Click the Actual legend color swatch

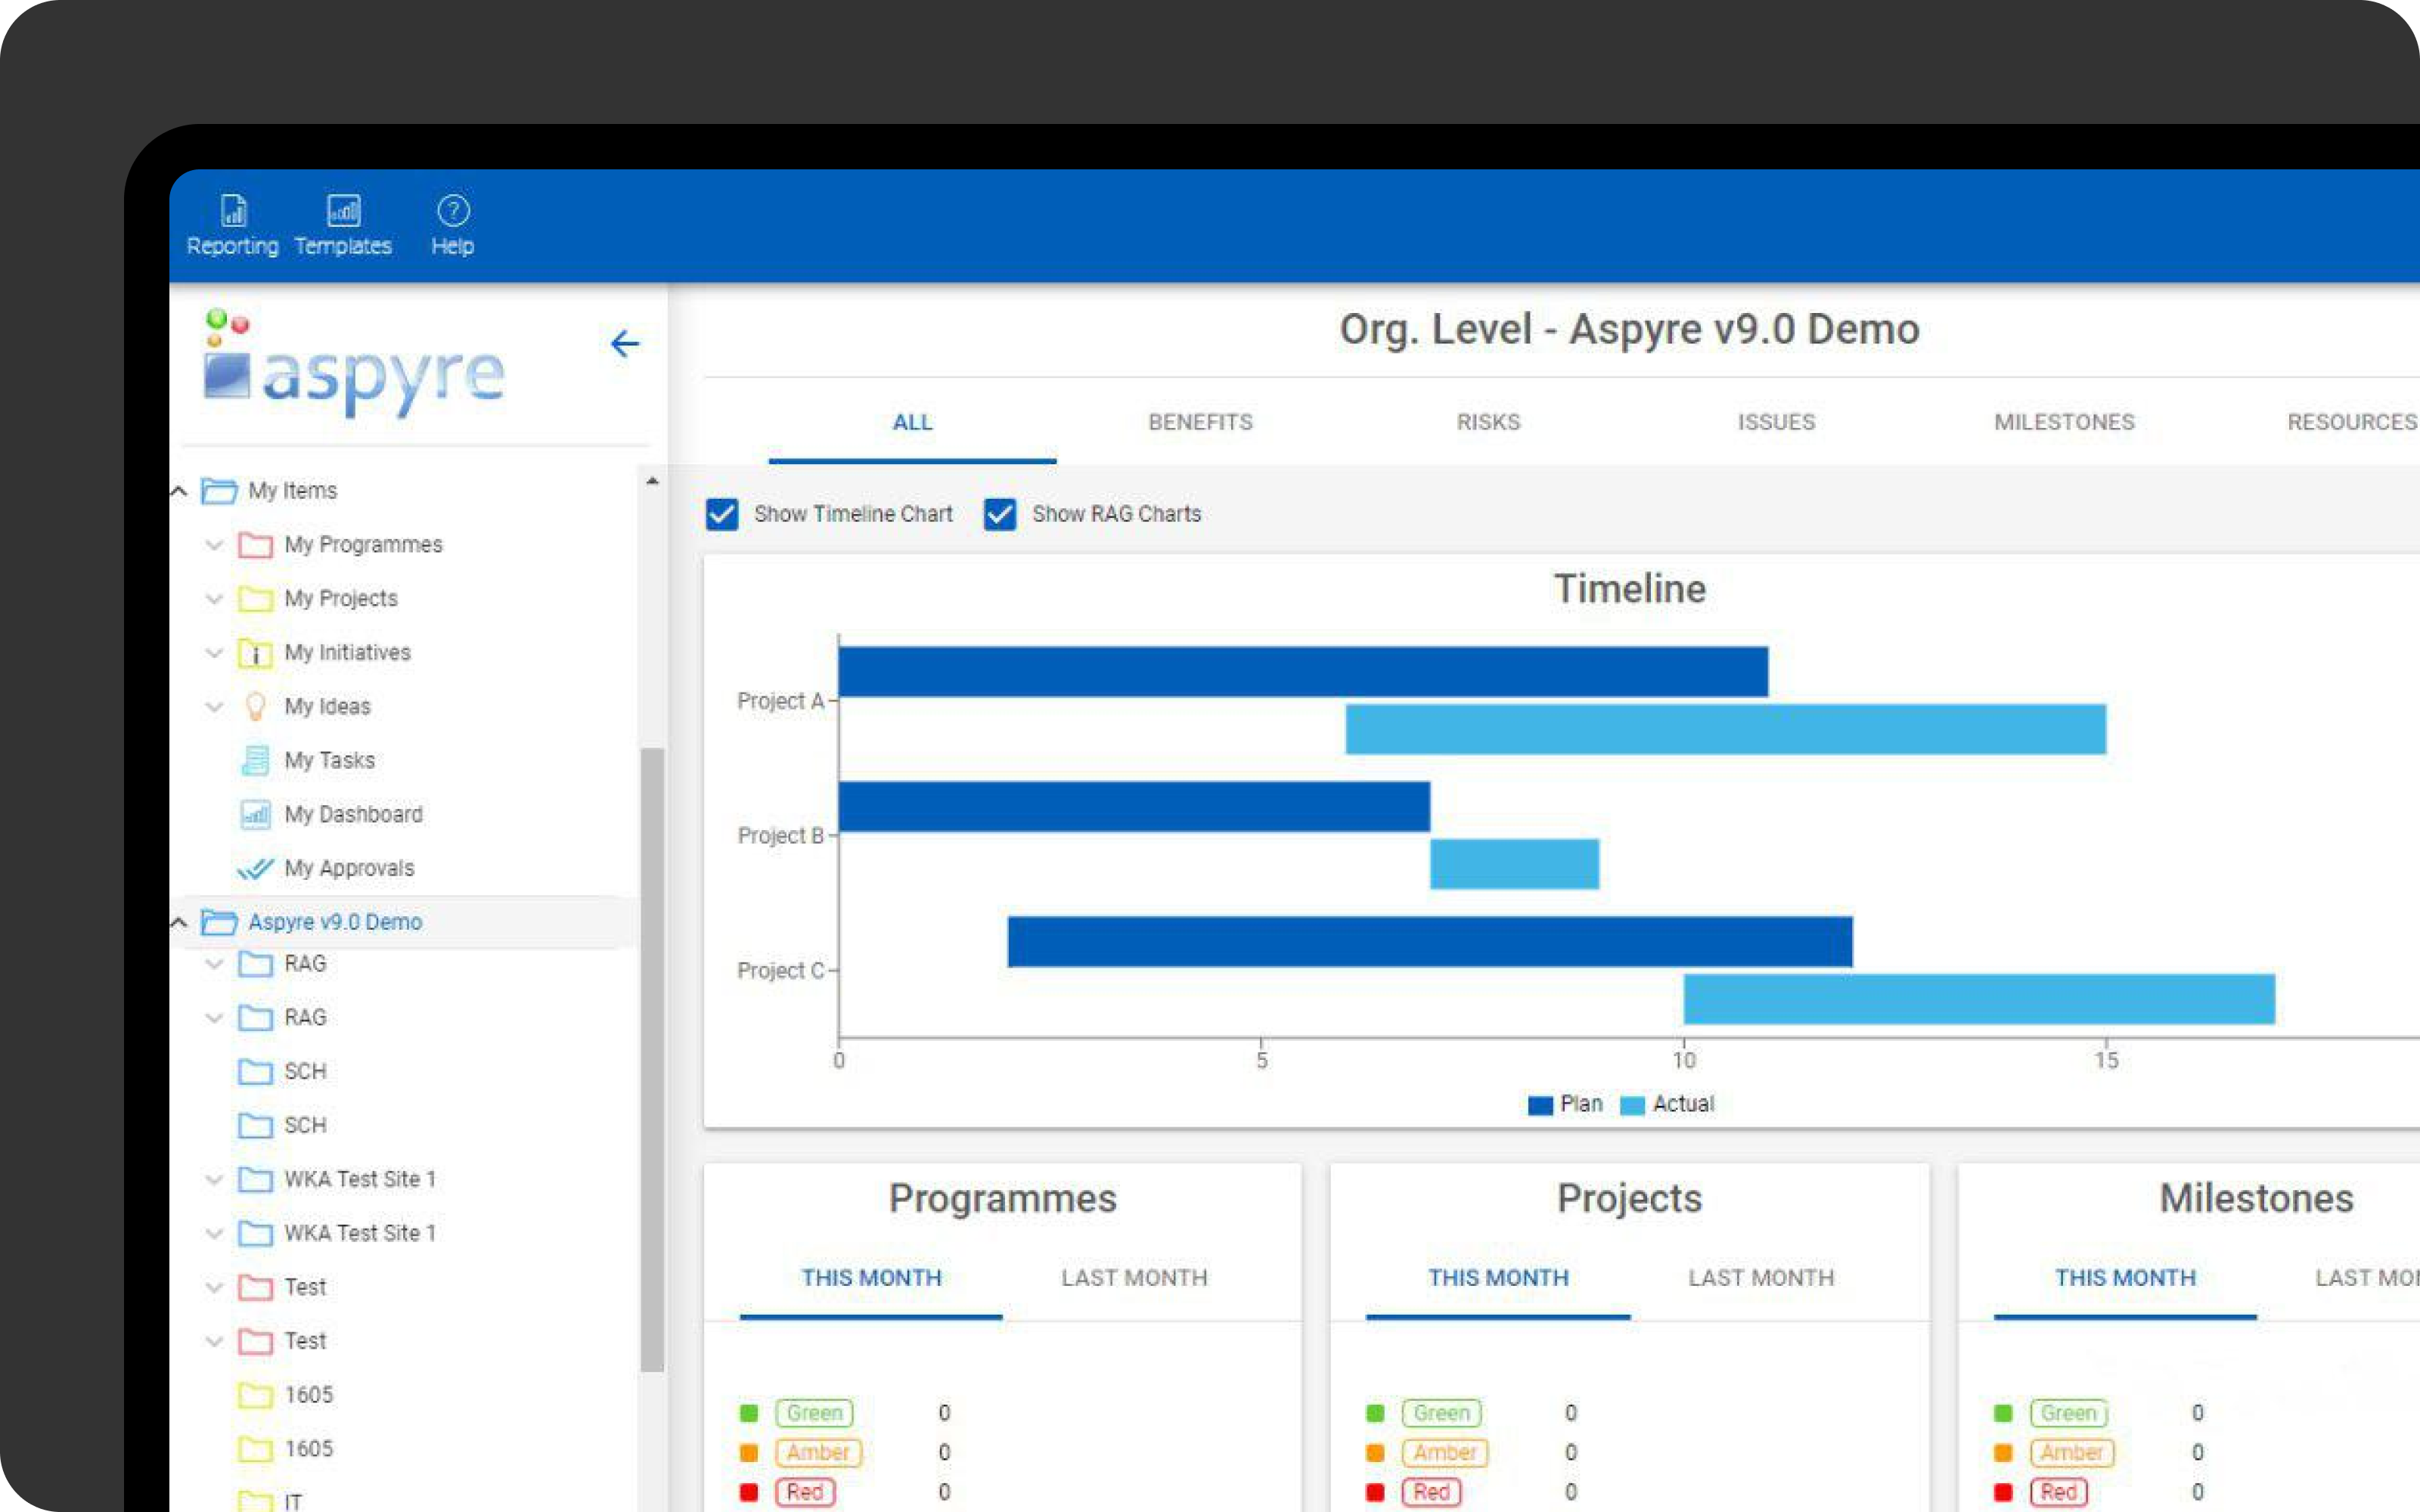tap(1632, 1105)
